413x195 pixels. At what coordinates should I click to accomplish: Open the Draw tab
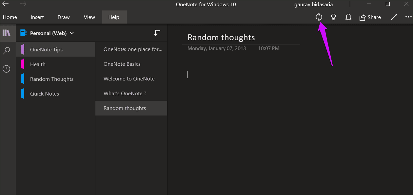[x=64, y=17]
